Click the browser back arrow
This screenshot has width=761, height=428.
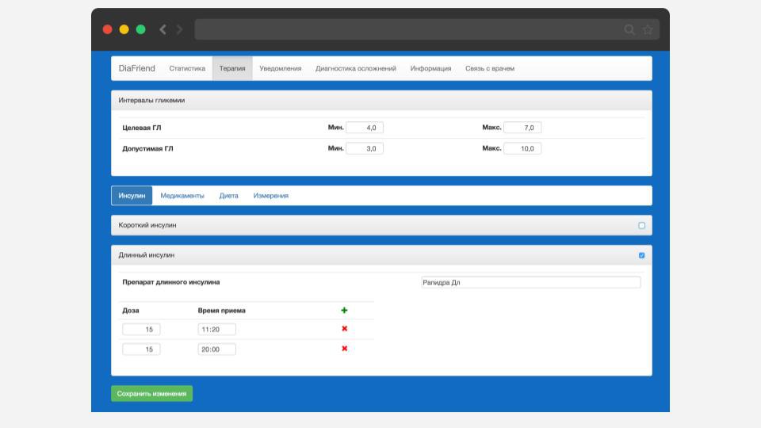click(x=163, y=29)
